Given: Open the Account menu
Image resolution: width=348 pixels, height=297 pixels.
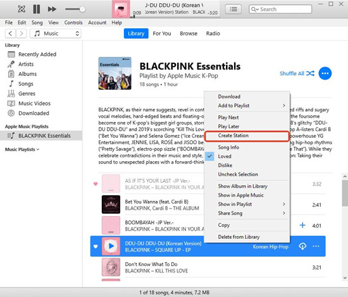Looking at the screenshot, I should 97,22.
